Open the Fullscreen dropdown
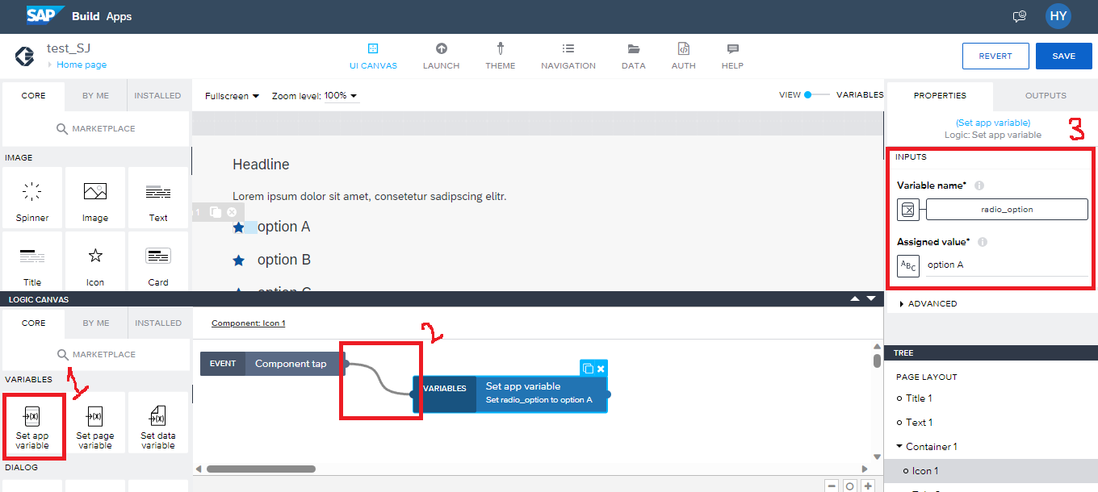Image resolution: width=1098 pixels, height=492 pixels. pyautogui.click(x=233, y=96)
